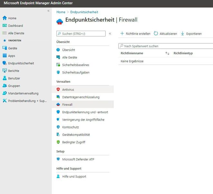Click Aktualisieren refresh button
The height and width of the screenshot is (194, 213).
click(165, 34)
